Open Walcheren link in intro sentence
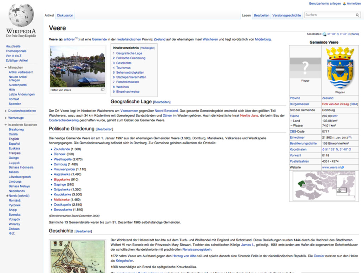This screenshot has width=364, height=273. click(210, 39)
